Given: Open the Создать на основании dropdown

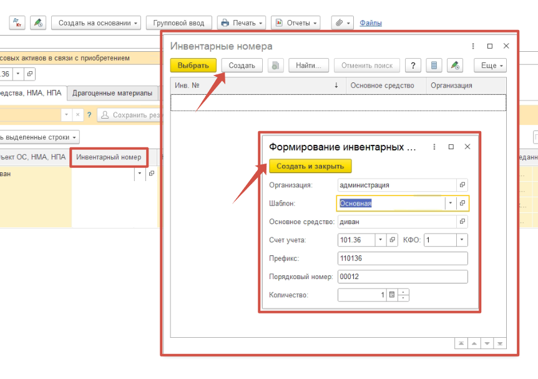Looking at the screenshot, I should tap(96, 22).
